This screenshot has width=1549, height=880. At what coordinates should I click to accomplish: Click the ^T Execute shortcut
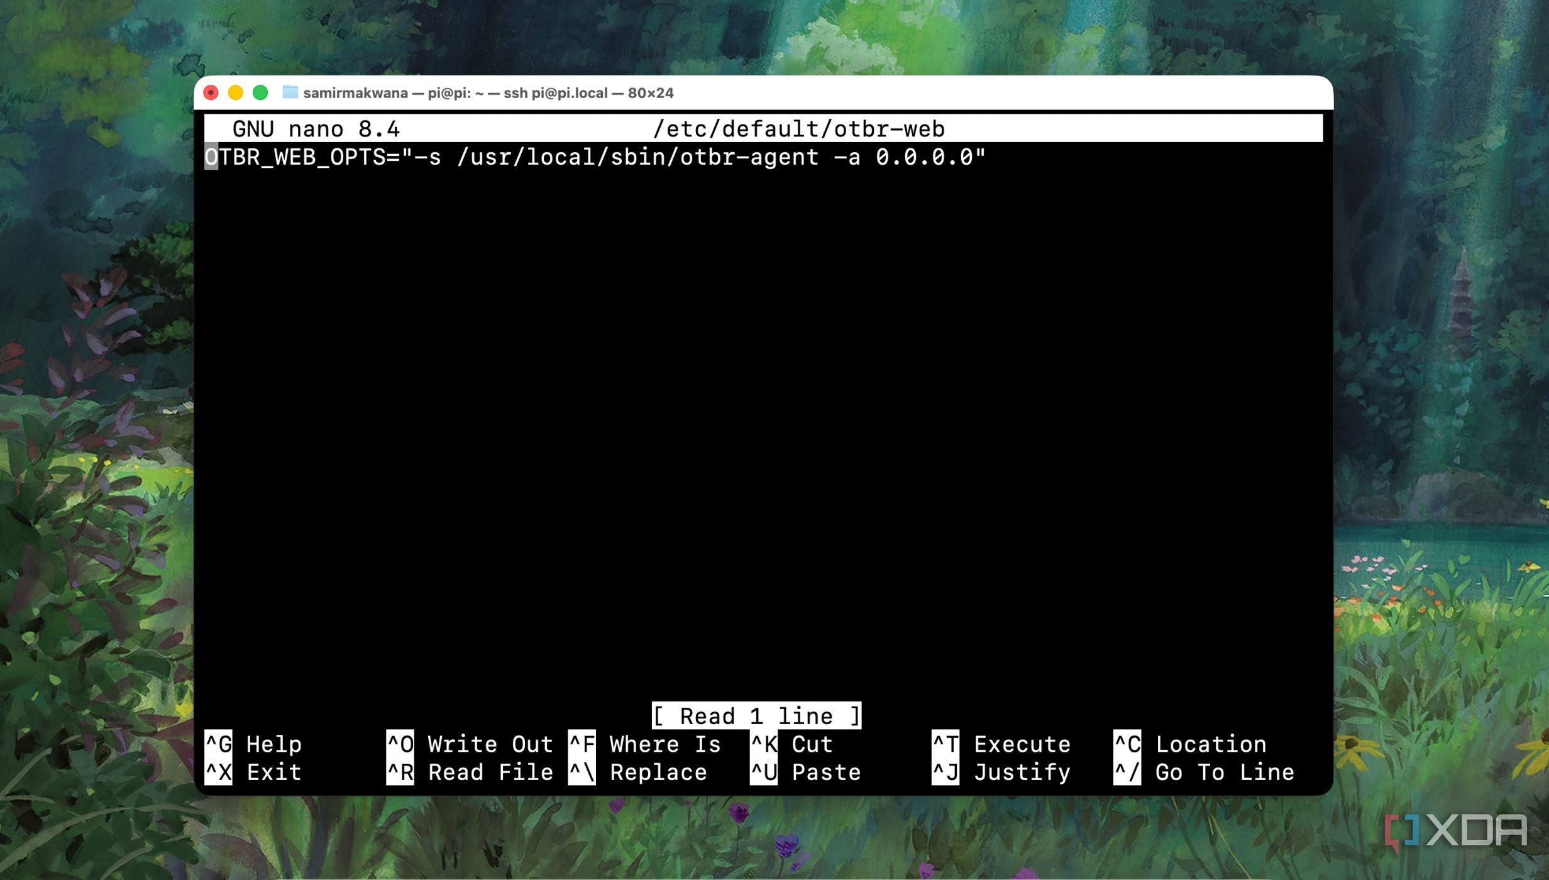click(1001, 744)
